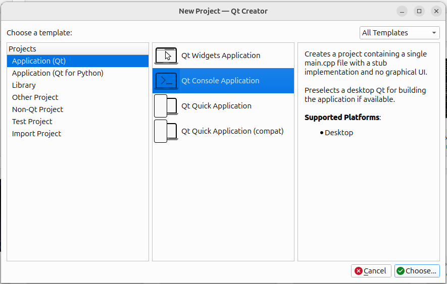Click the Choose... button
The height and width of the screenshot is (284, 447).
pos(417,271)
